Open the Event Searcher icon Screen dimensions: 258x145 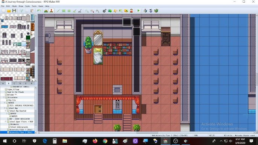tap(121, 11)
